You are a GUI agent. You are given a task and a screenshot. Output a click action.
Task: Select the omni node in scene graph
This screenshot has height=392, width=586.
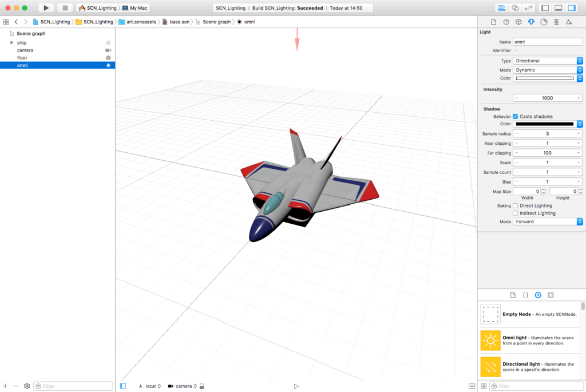57,65
